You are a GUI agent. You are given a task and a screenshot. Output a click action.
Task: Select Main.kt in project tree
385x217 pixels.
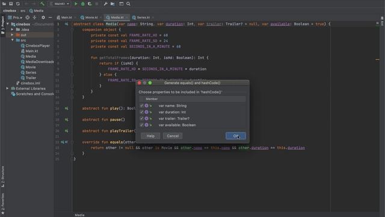(29, 51)
